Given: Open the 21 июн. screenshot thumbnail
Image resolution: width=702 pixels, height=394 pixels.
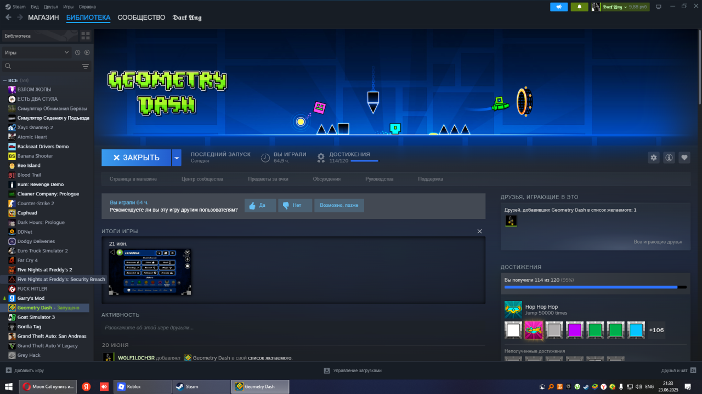Looking at the screenshot, I should [150, 272].
